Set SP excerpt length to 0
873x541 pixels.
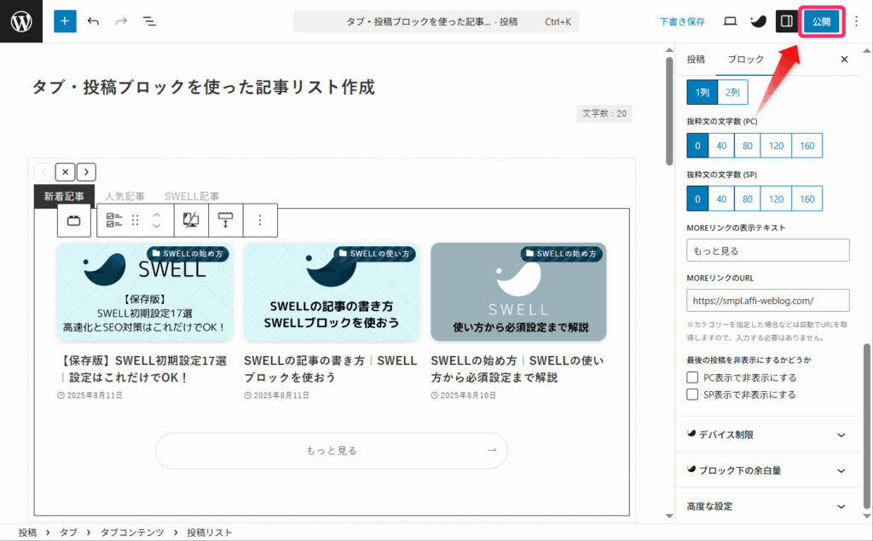tap(697, 199)
